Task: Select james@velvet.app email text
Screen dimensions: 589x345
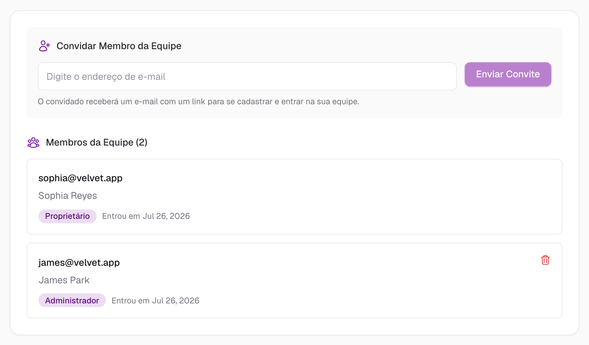Action: click(79, 263)
